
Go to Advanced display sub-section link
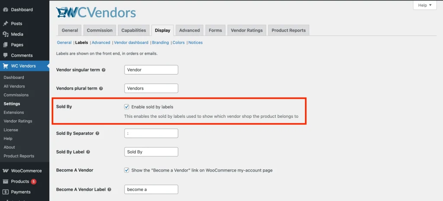pyautogui.click(x=101, y=42)
